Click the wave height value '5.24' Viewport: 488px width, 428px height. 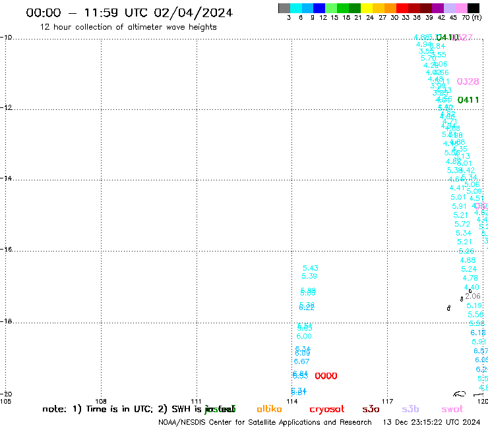469,269
